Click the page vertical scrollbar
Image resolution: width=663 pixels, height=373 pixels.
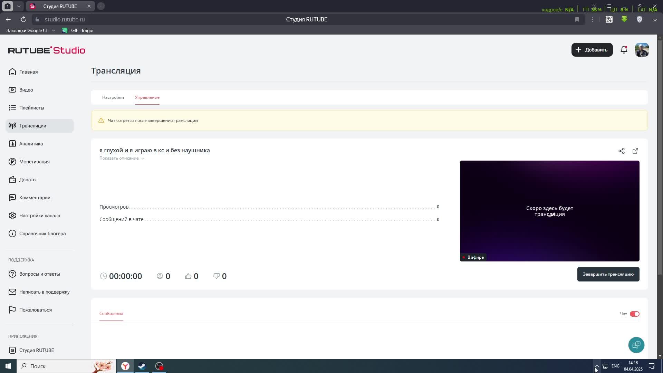coord(660,157)
